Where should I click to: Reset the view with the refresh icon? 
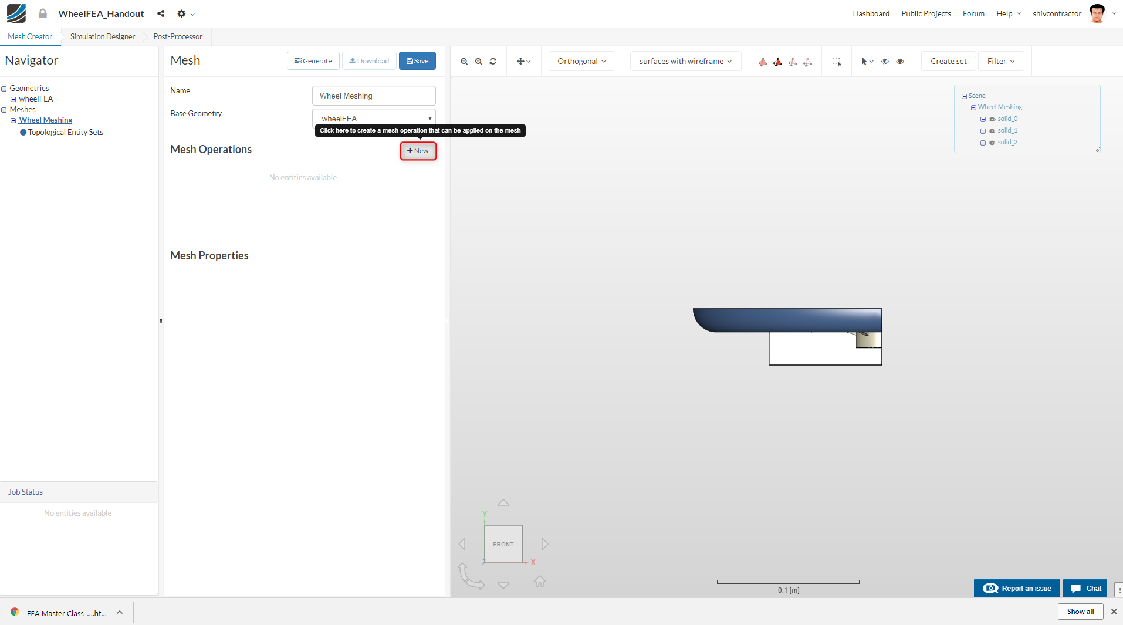tap(493, 62)
